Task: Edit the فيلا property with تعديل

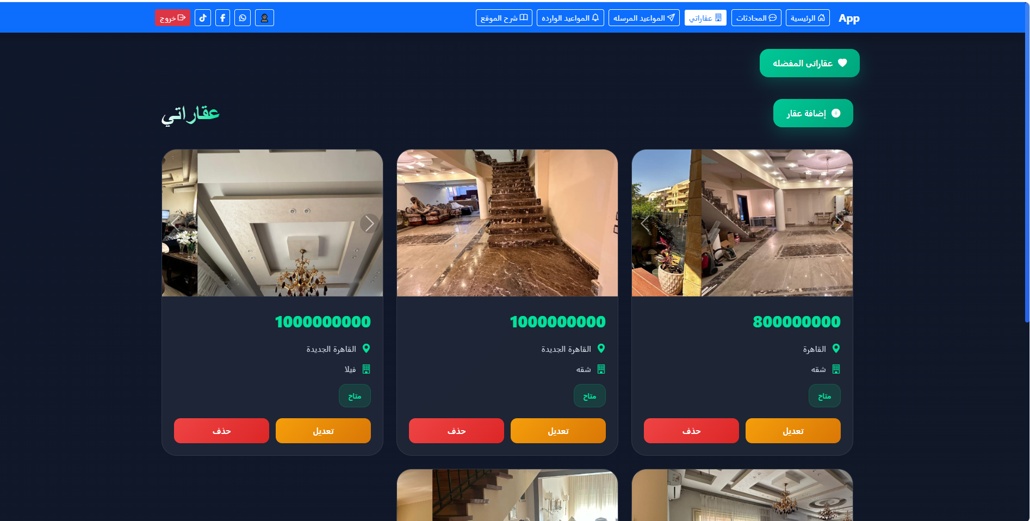Action: [323, 431]
